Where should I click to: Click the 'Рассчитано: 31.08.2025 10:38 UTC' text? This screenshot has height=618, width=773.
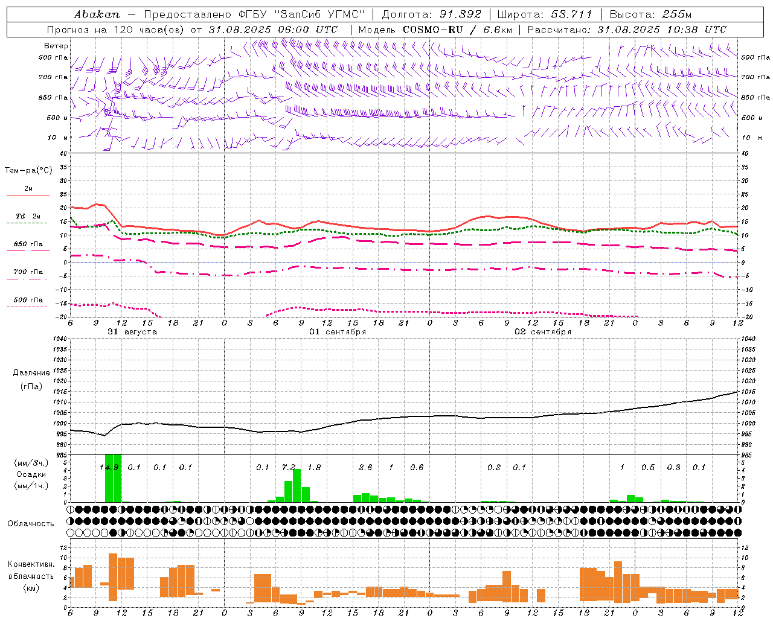[627, 30]
